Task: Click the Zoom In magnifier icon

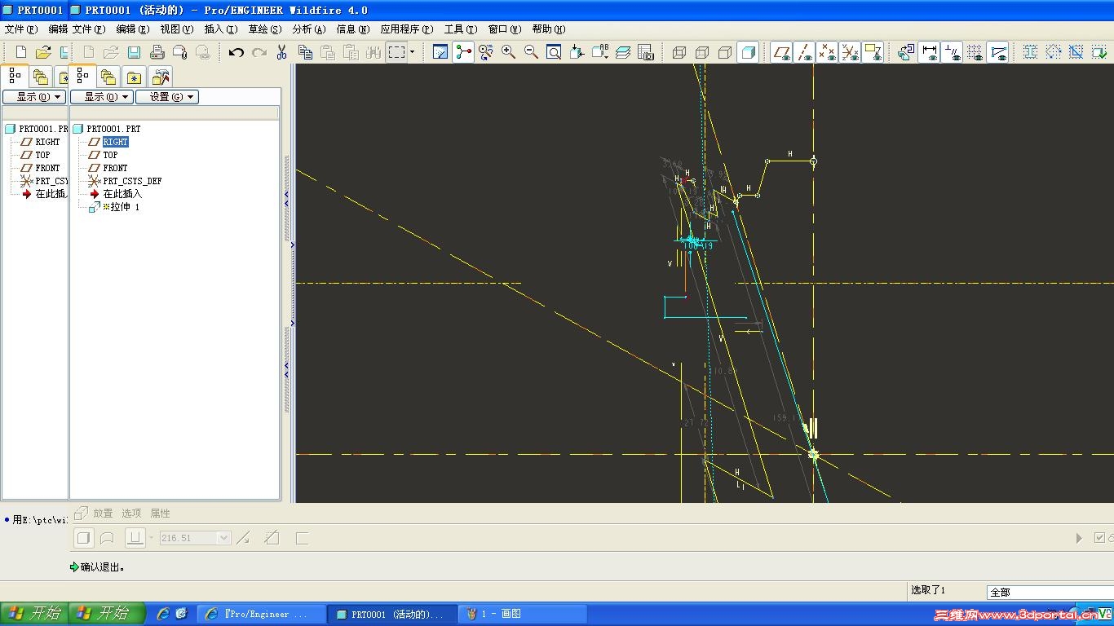Action: (508, 52)
